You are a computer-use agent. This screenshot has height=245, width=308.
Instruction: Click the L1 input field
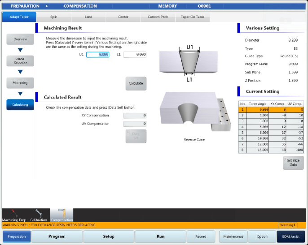click(x=135, y=55)
